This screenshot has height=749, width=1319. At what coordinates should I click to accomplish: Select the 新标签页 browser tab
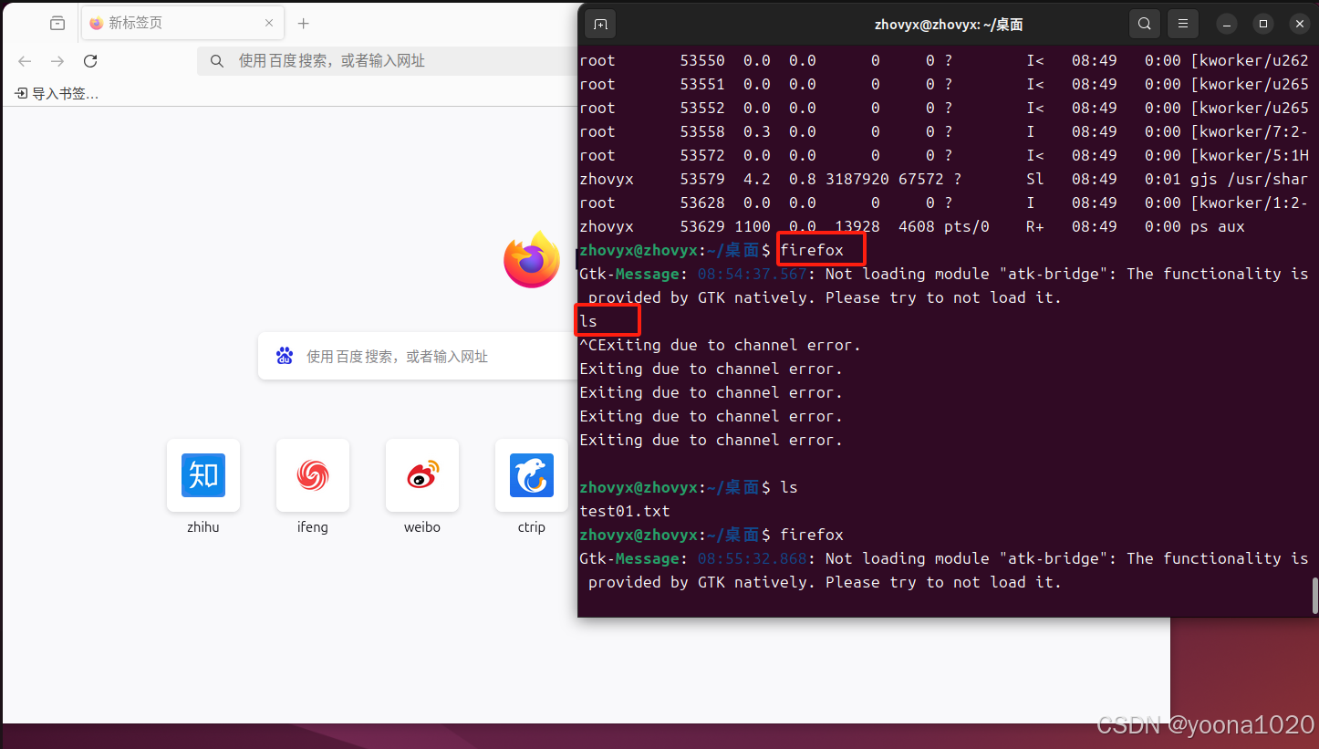(182, 24)
